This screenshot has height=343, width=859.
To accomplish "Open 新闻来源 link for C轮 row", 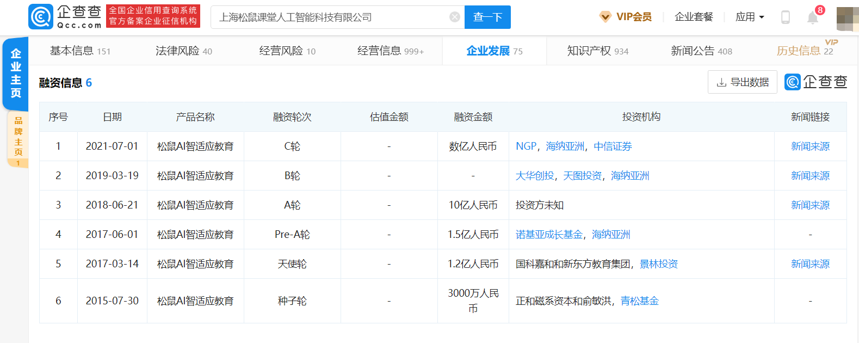I will tap(810, 146).
